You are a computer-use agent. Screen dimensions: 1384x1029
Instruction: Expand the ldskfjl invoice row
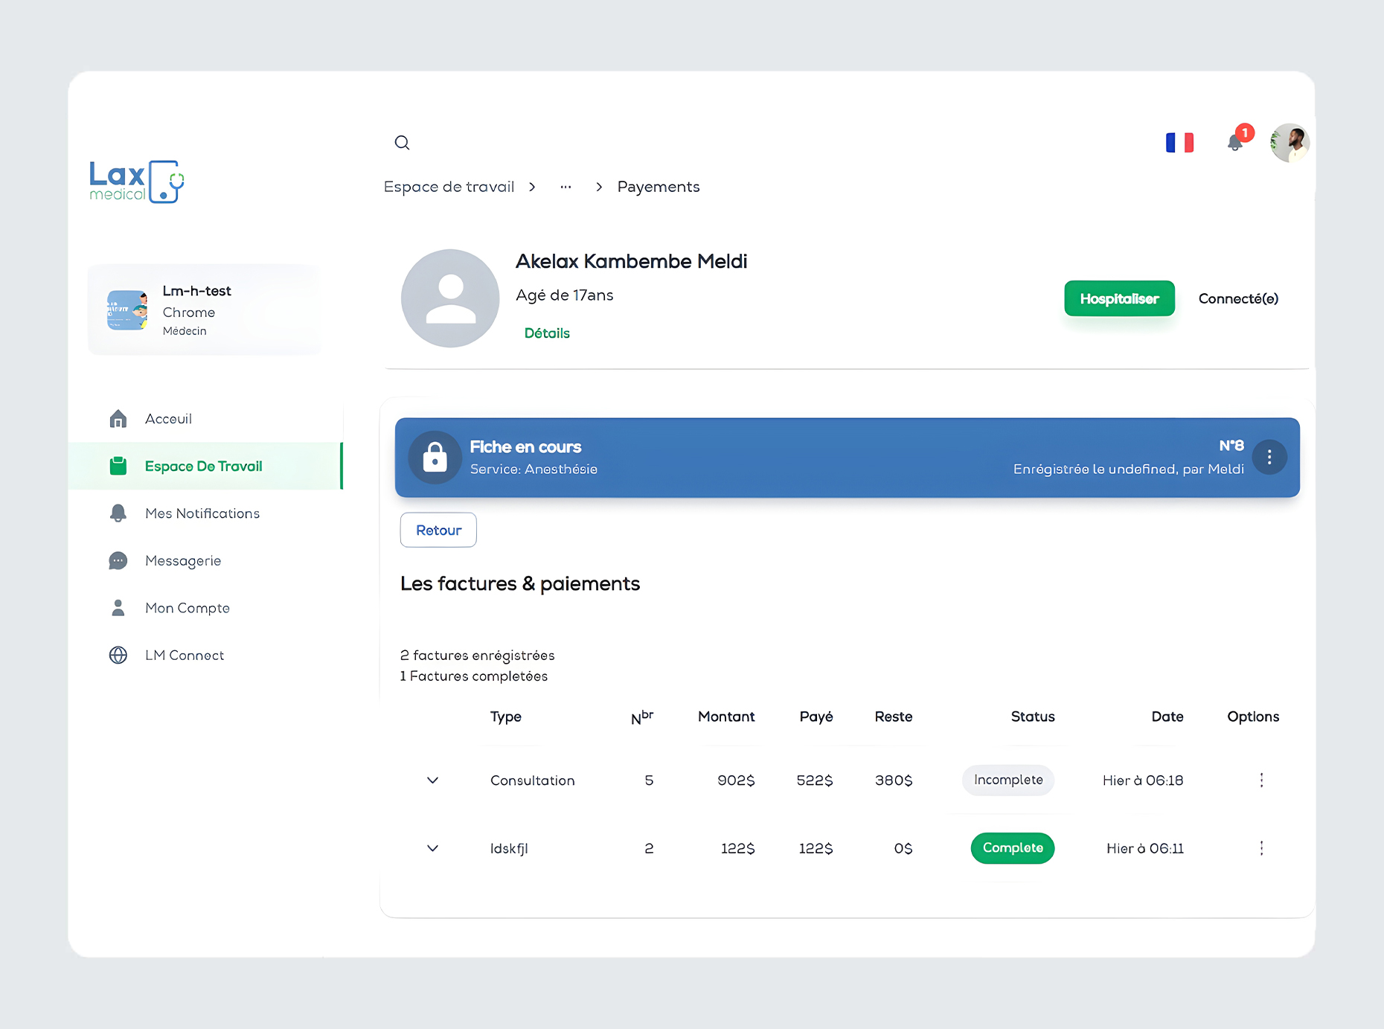pyautogui.click(x=432, y=848)
